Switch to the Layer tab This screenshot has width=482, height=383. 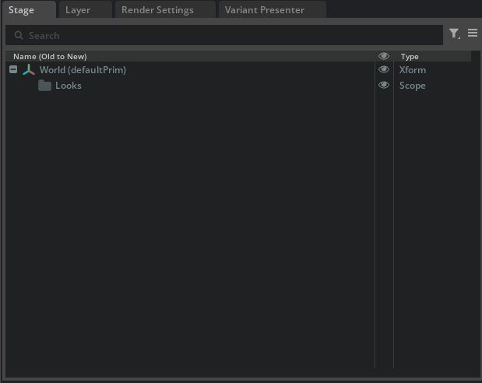(77, 10)
